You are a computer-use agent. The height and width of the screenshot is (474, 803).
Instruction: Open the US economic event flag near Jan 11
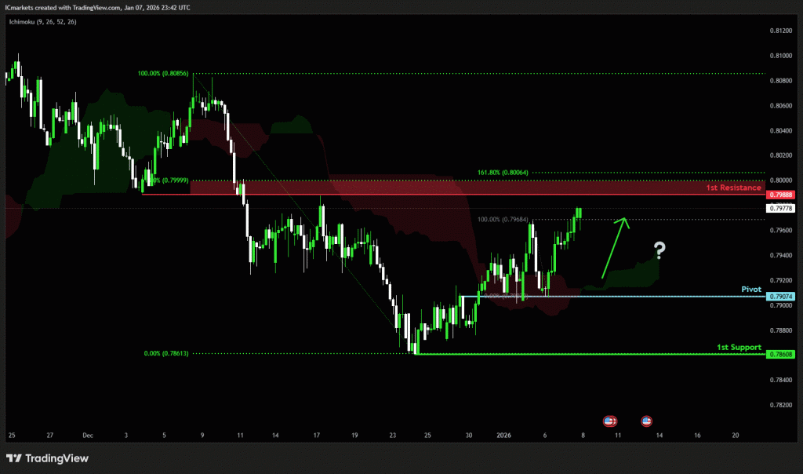point(609,421)
